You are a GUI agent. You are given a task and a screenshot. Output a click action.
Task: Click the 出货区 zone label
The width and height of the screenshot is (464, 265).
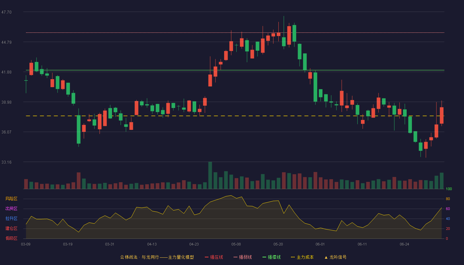pos(11,209)
